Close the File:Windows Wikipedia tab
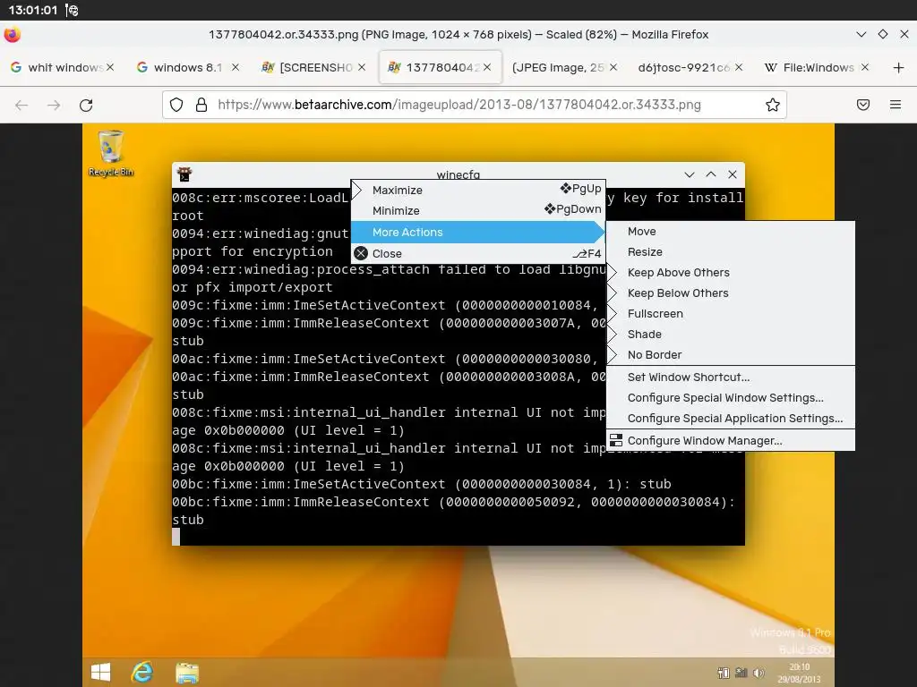Image resolution: width=917 pixels, height=687 pixels. click(x=865, y=68)
